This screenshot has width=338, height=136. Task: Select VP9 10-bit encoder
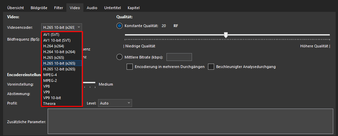click(x=61, y=98)
